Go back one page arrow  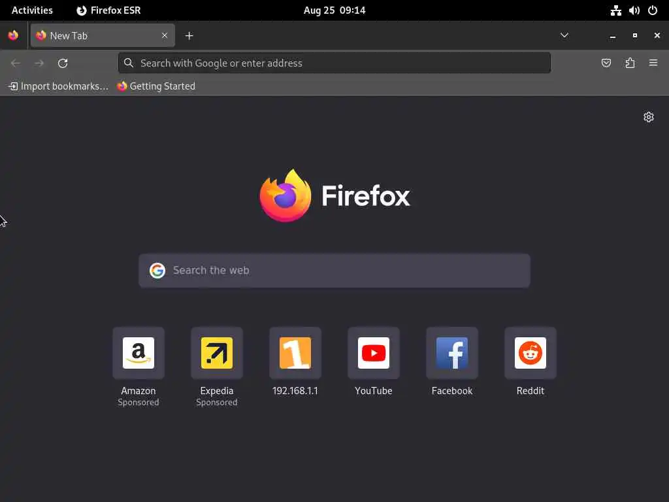coord(16,63)
